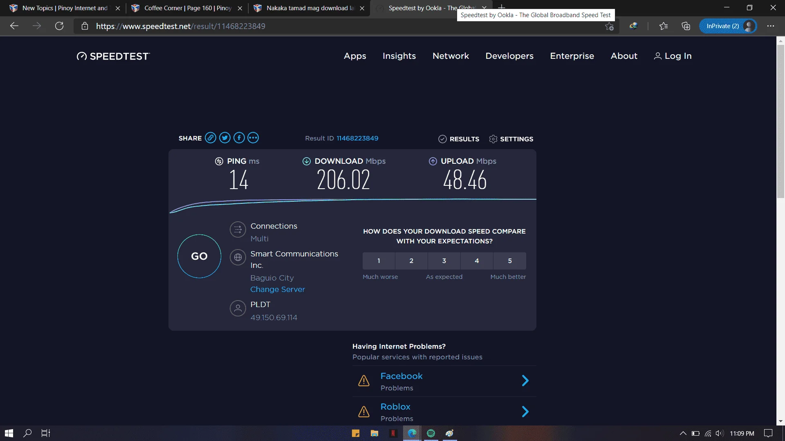
Task: Open the Favorites list icon
Action: [664, 26]
